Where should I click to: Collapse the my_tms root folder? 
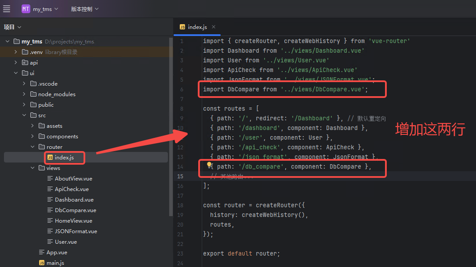(x=7, y=42)
